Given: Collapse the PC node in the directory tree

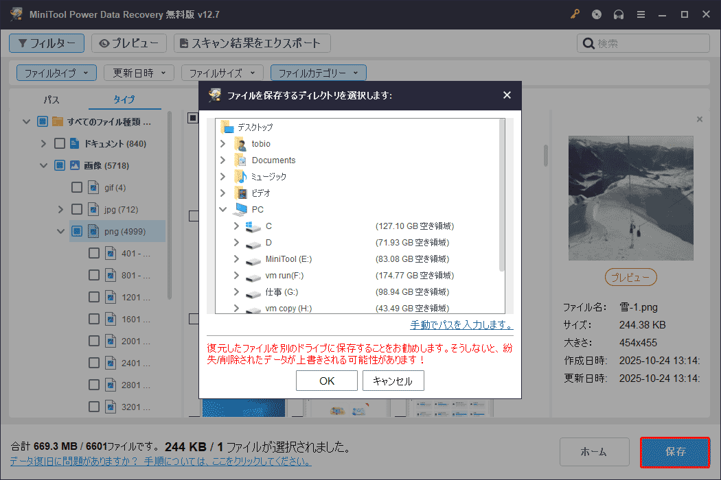Looking at the screenshot, I should (x=222, y=209).
